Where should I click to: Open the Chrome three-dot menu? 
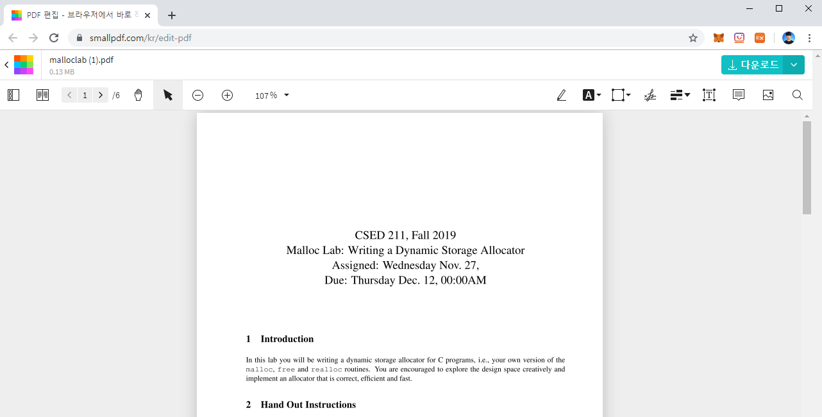(x=809, y=38)
